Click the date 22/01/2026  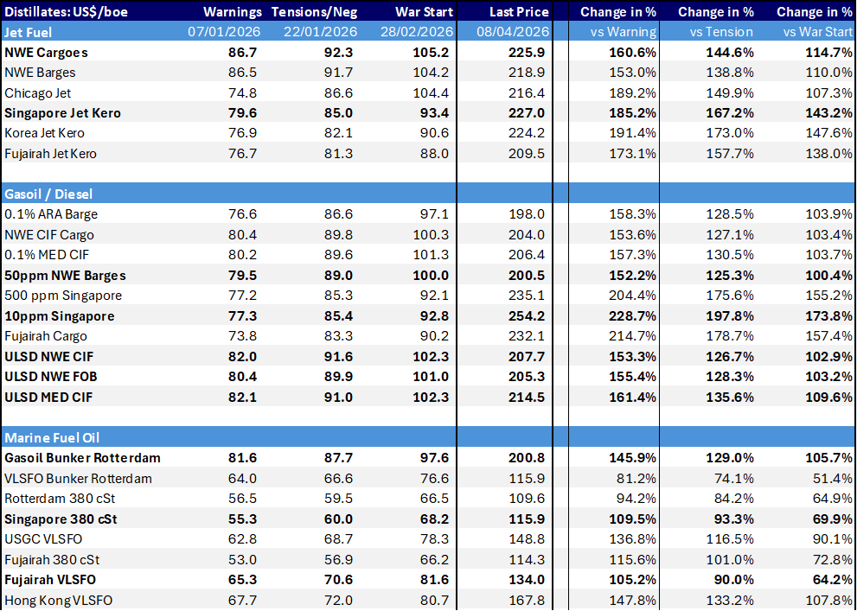320,32
